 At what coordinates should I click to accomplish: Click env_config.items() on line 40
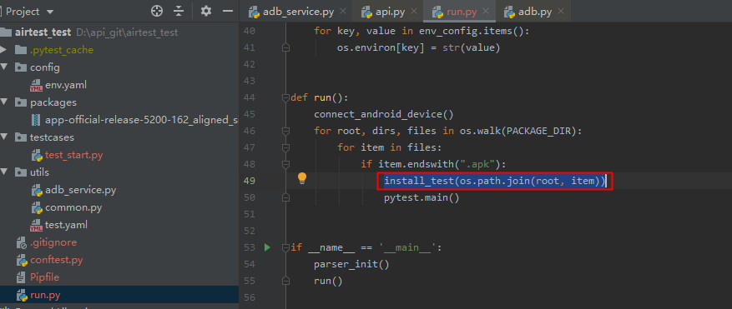tap(472, 31)
